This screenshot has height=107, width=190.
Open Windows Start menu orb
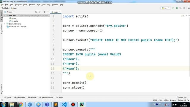click(4, 104)
